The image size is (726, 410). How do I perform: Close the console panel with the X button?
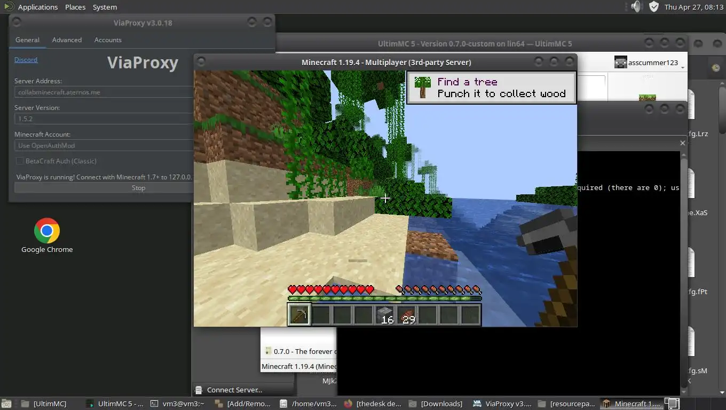[x=682, y=143]
